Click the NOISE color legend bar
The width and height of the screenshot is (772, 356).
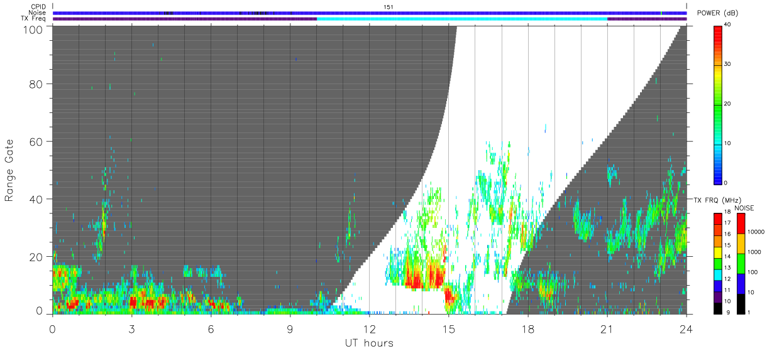pyautogui.click(x=741, y=263)
